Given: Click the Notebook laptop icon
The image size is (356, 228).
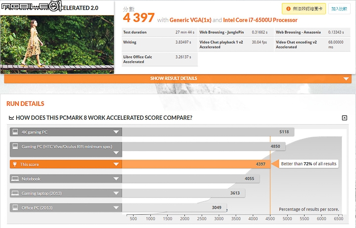Looking at the screenshot, I should [x=15, y=179].
